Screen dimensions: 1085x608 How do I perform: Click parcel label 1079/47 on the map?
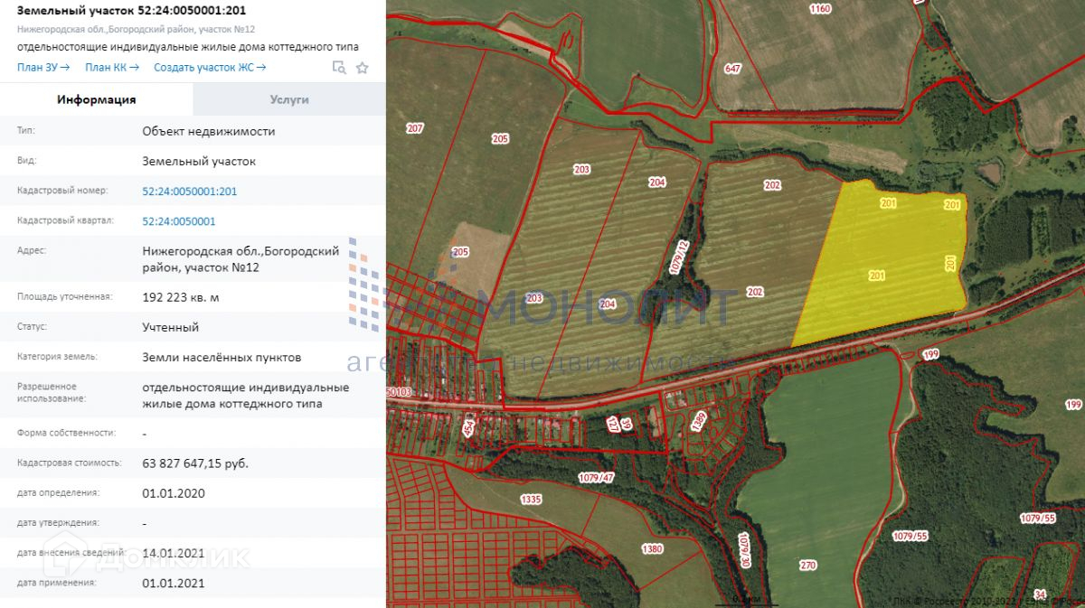[x=598, y=477]
